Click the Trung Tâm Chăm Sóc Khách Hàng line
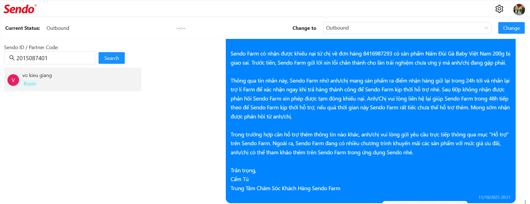This screenshot has height=204, width=530. [x=285, y=188]
